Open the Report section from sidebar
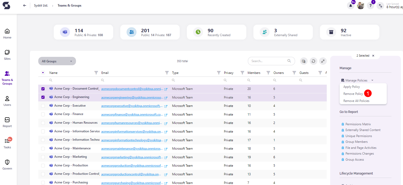 pyautogui.click(x=7, y=122)
